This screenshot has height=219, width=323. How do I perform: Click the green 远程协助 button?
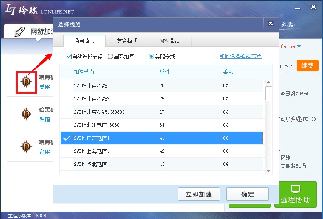point(295,195)
